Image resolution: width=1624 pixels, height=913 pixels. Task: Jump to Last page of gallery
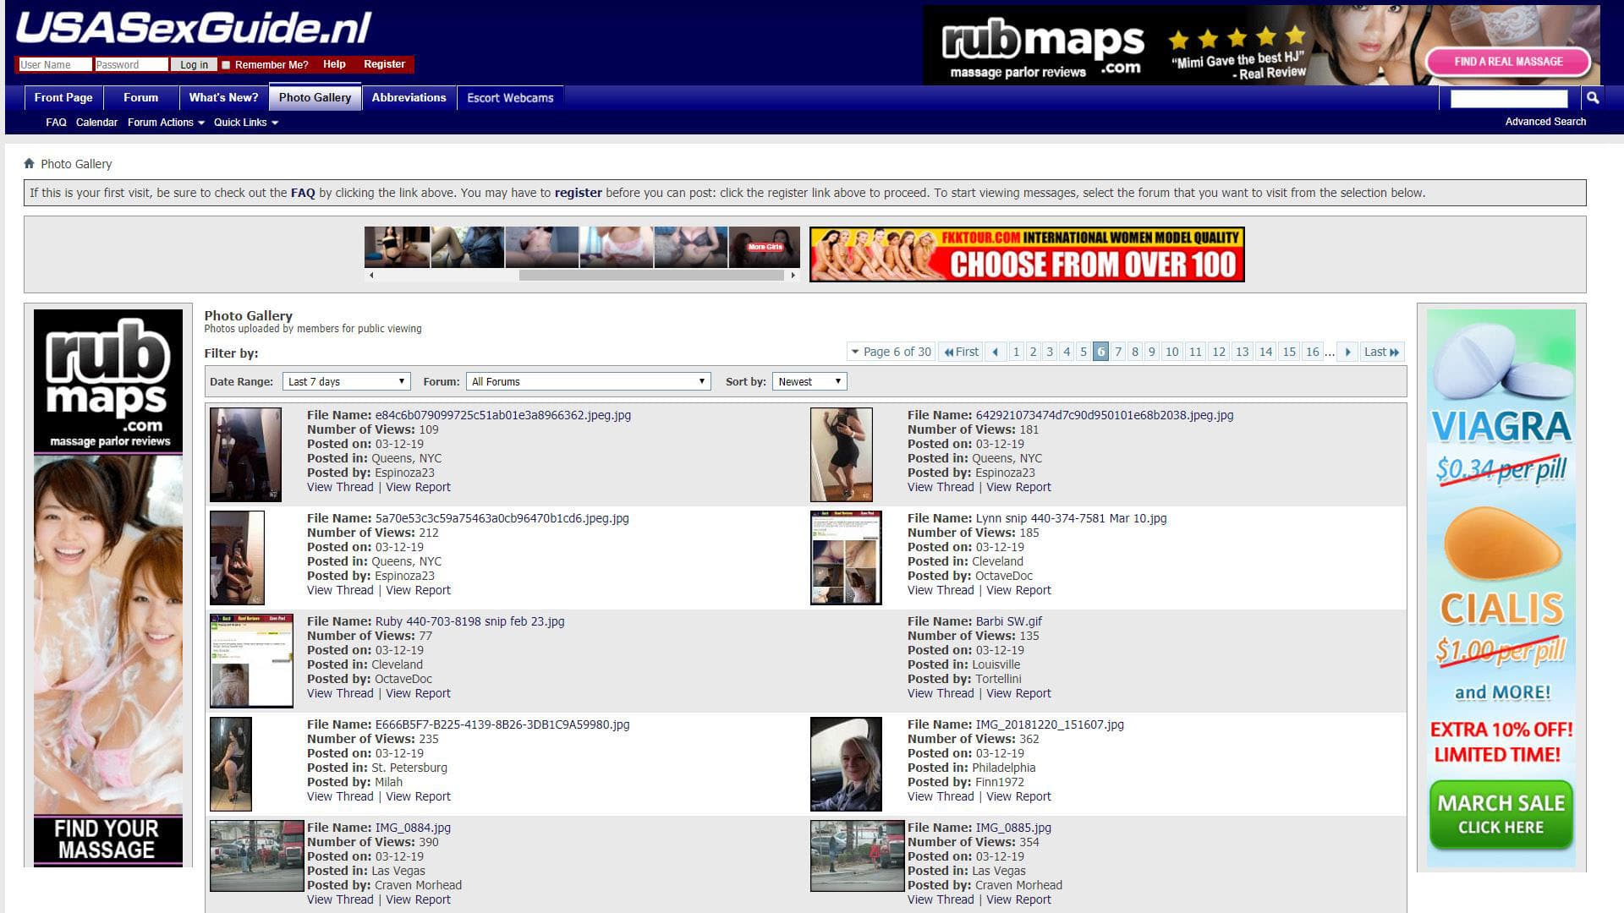coord(1381,352)
